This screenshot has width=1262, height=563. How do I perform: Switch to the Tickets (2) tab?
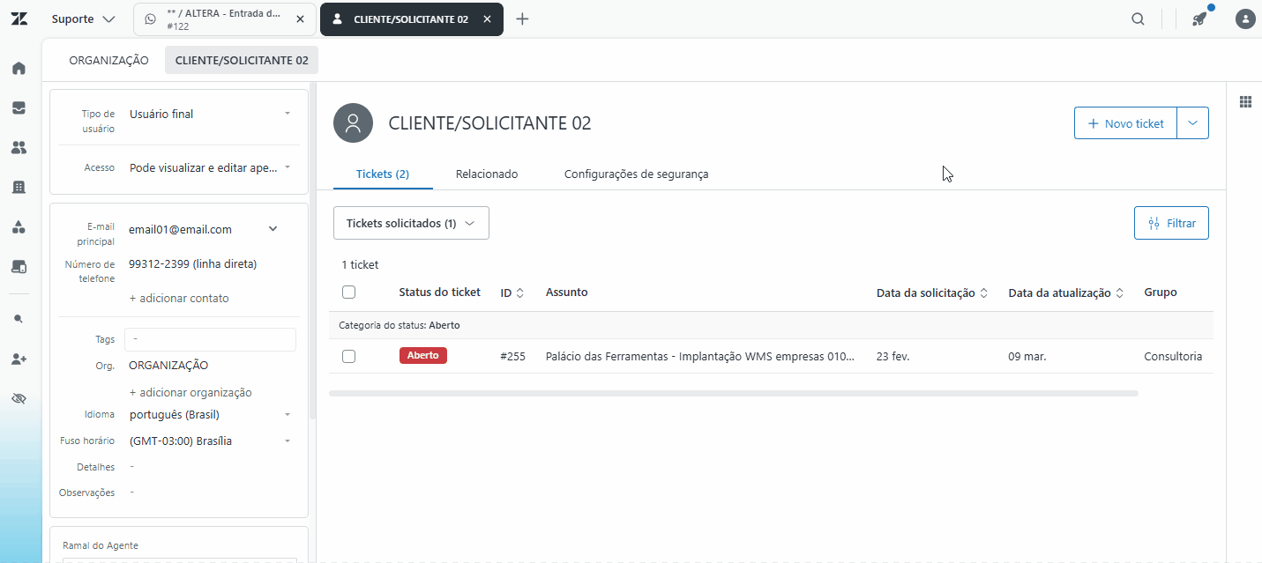click(383, 174)
